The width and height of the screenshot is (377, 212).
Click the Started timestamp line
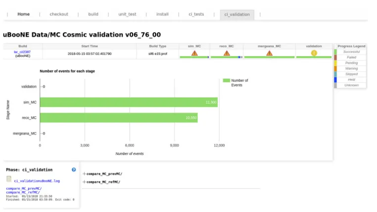pyautogui.click(x=29, y=196)
